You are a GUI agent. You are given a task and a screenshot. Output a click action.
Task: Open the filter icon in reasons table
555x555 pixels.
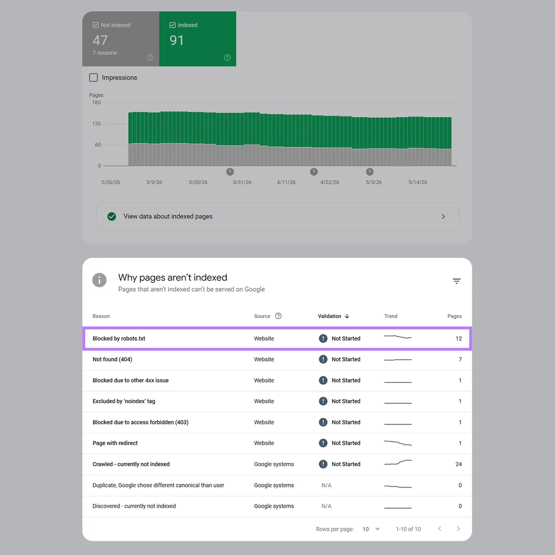point(456,281)
